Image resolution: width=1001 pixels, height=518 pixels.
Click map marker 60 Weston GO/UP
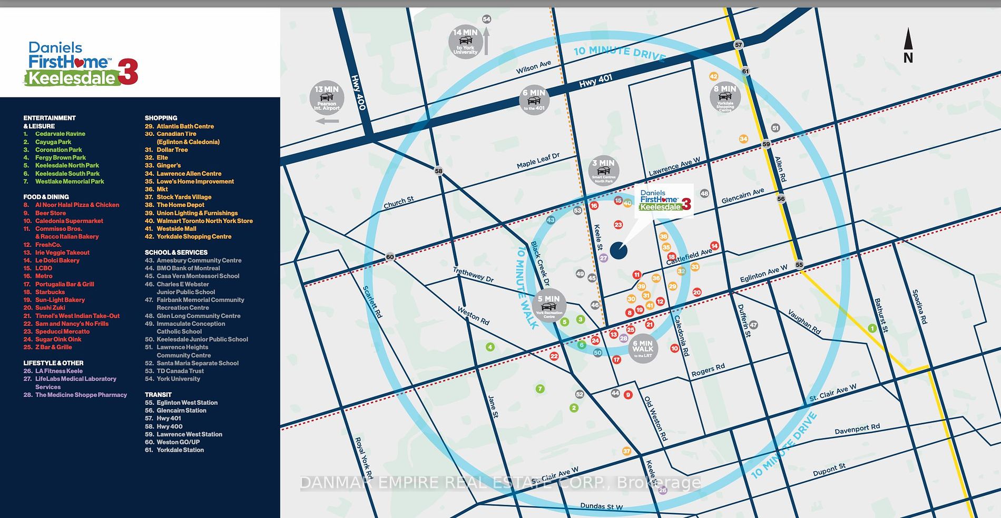(x=390, y=257)
